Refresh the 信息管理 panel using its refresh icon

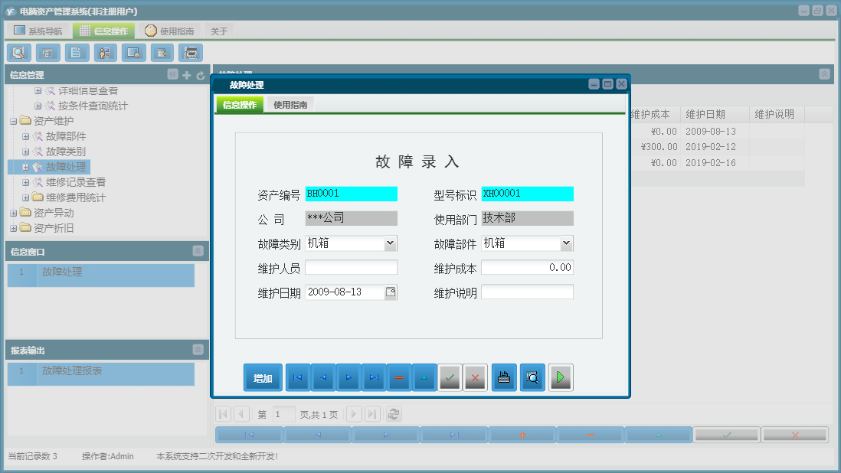[x=201, y=75]
